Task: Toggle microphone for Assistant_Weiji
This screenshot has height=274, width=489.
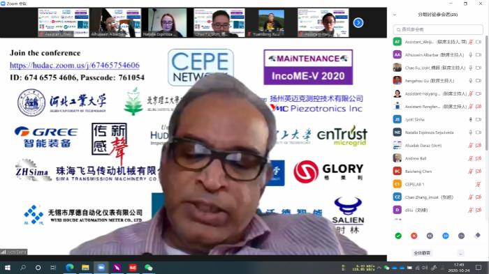Action: (471, 42)
